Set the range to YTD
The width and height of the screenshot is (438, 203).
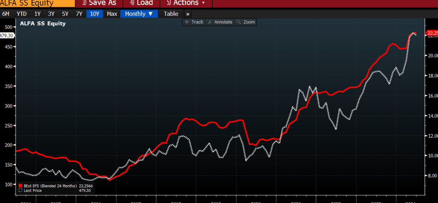21,14
